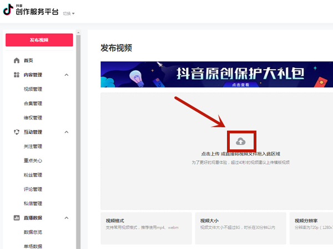This screenshot has width=333, height=249.
Task: Click the 互动管理 section label
Action: (x=33, y=132)
